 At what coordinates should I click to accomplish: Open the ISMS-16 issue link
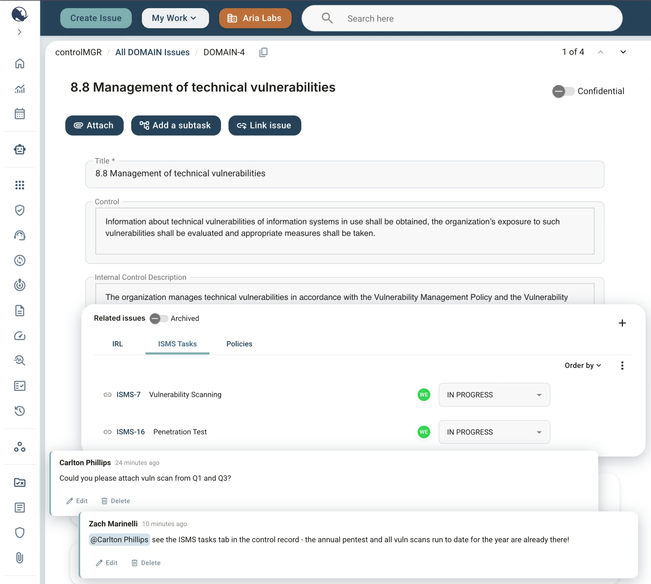click(131, 432)
